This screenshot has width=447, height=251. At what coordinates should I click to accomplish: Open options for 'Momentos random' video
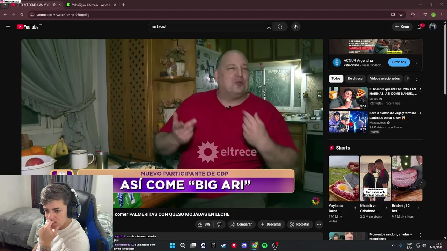(420, 235)
